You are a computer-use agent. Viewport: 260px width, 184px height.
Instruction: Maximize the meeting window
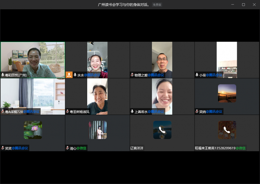(x=243, y=5)
